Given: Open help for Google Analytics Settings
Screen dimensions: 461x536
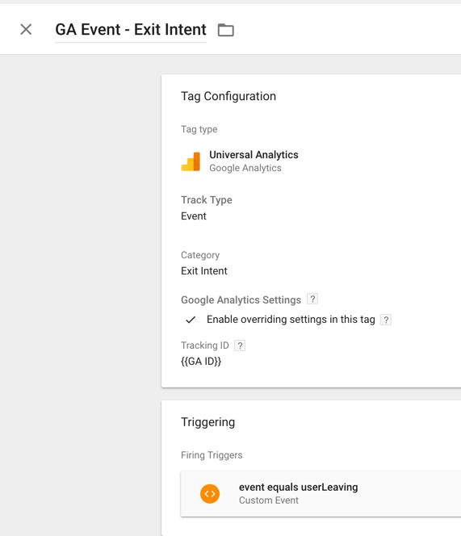Looking at the screenshot, I should click(312, 299).
